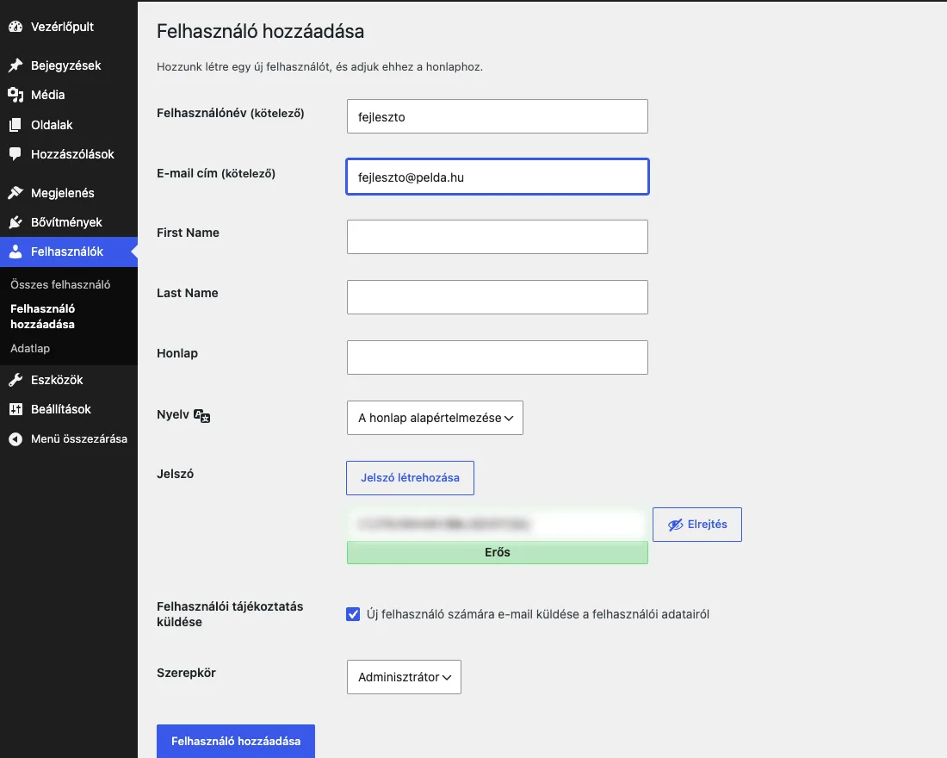The height and width of the screenshot is (758, 947).
Task: Click the translation icon next to Nyelv
Action: tap(201, 416)
